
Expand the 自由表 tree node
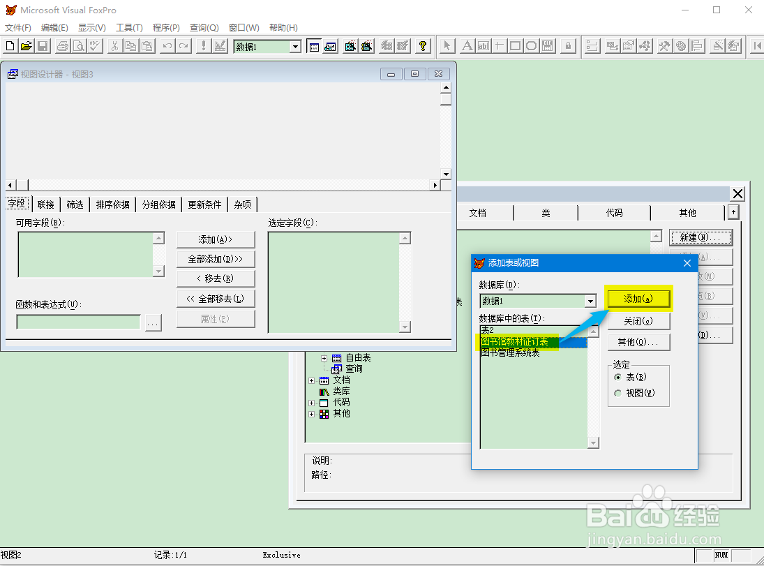click(324, 358)
